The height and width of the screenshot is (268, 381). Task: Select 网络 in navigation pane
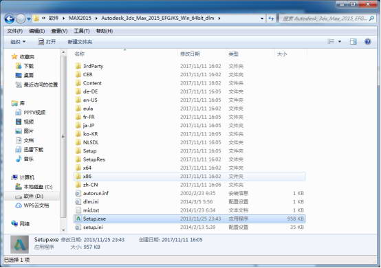24,224
